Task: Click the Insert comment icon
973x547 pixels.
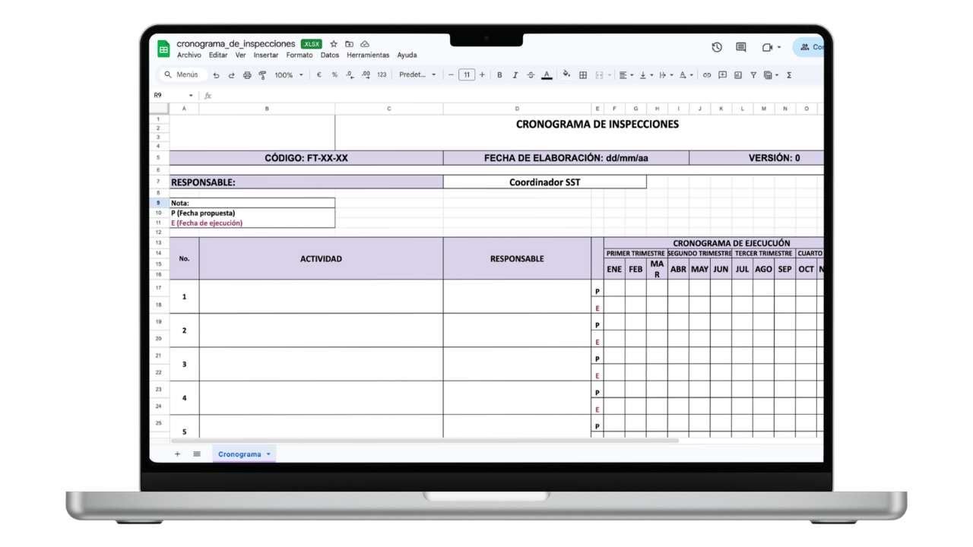Action: coord(722,74)
